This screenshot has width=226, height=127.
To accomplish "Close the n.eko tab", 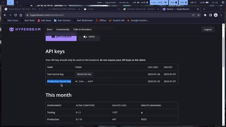I will click(x=119, y=9).
